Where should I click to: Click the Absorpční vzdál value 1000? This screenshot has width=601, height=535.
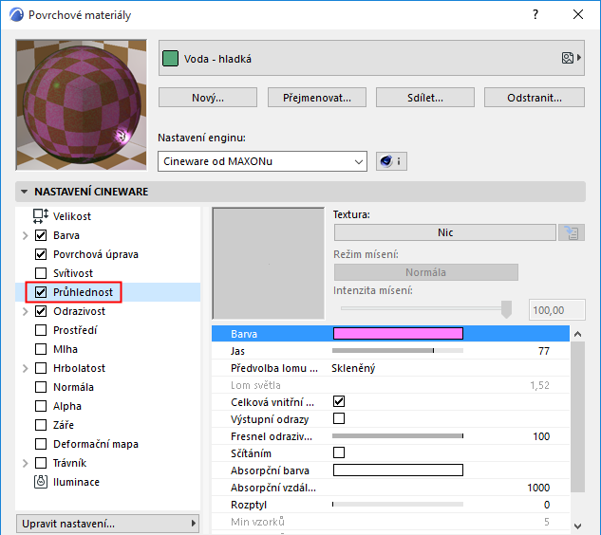tap(538, 488)
